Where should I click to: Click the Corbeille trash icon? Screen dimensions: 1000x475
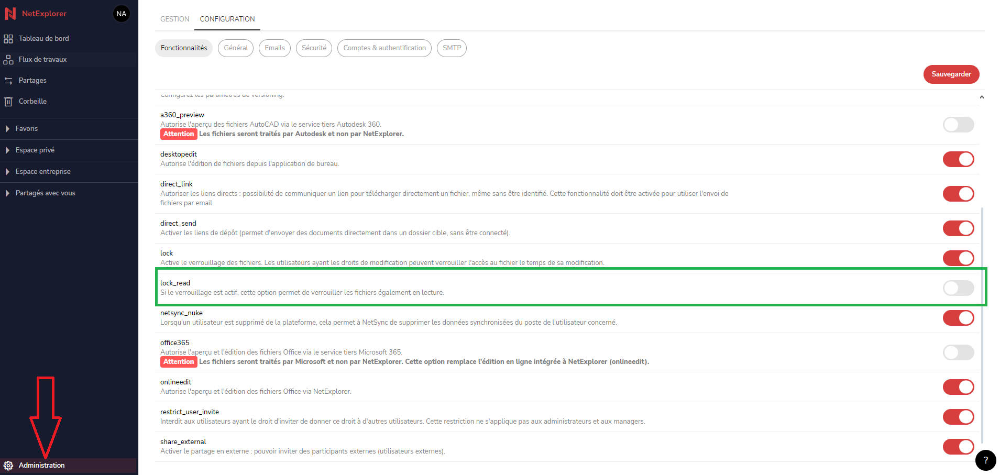pos(8,102)
